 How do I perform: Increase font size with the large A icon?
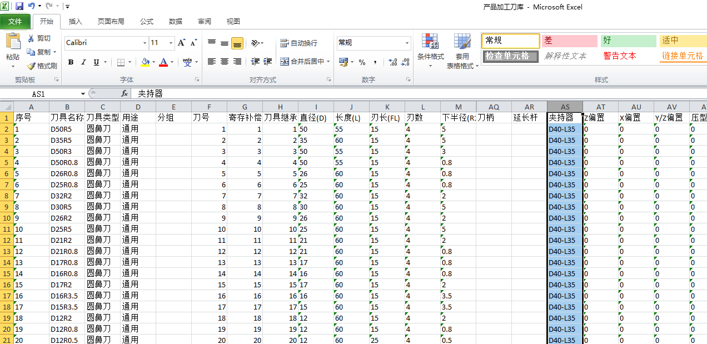click(x=182, y=43)
